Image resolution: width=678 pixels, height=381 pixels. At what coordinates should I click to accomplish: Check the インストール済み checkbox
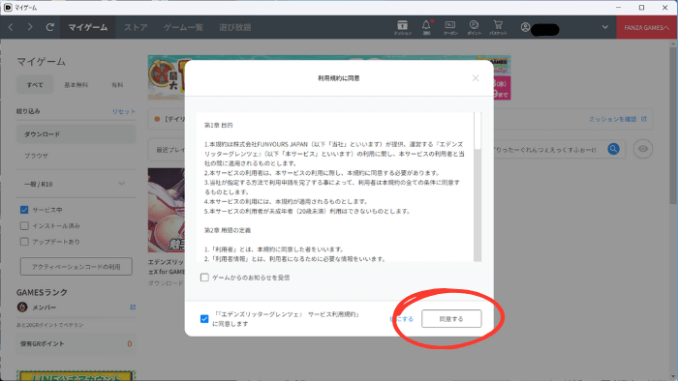pyautogui.click(x=24, y=225)
